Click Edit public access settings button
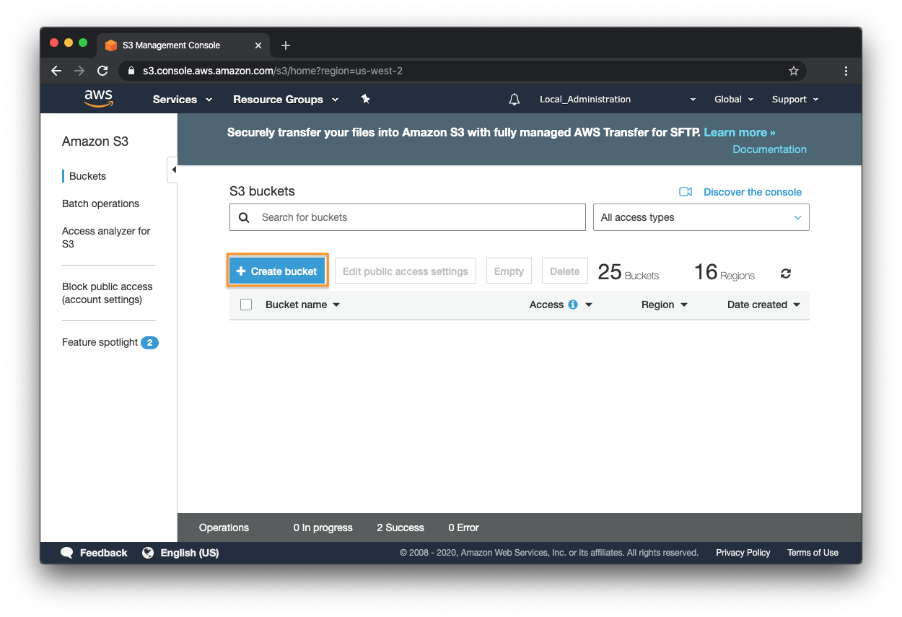This screenshot has width=902, height=617. [405, 271]
